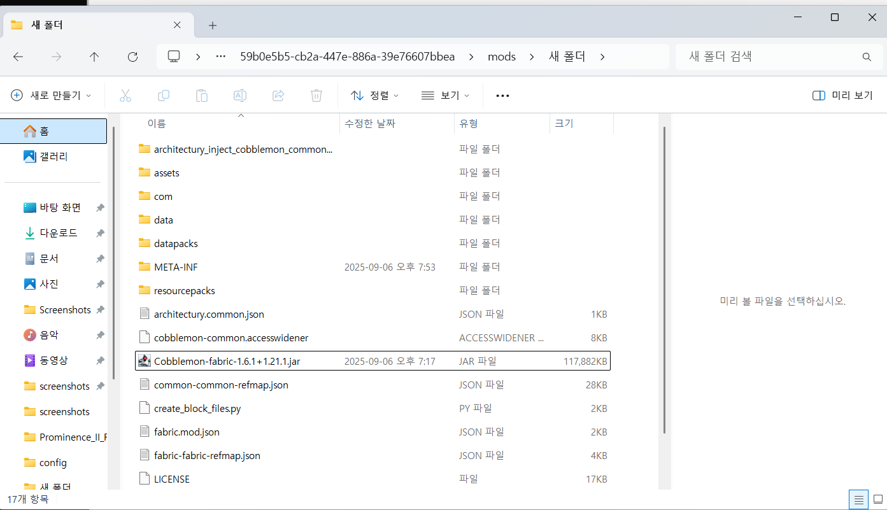Open a new tab with plus button
Image resolution: width=887 pixels, height=510 pixels.
point(213,25)
